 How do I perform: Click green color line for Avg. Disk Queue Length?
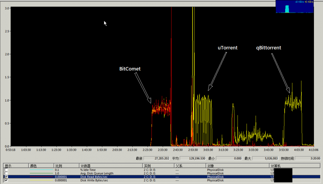pyautogui.click(x=41, y=173)
